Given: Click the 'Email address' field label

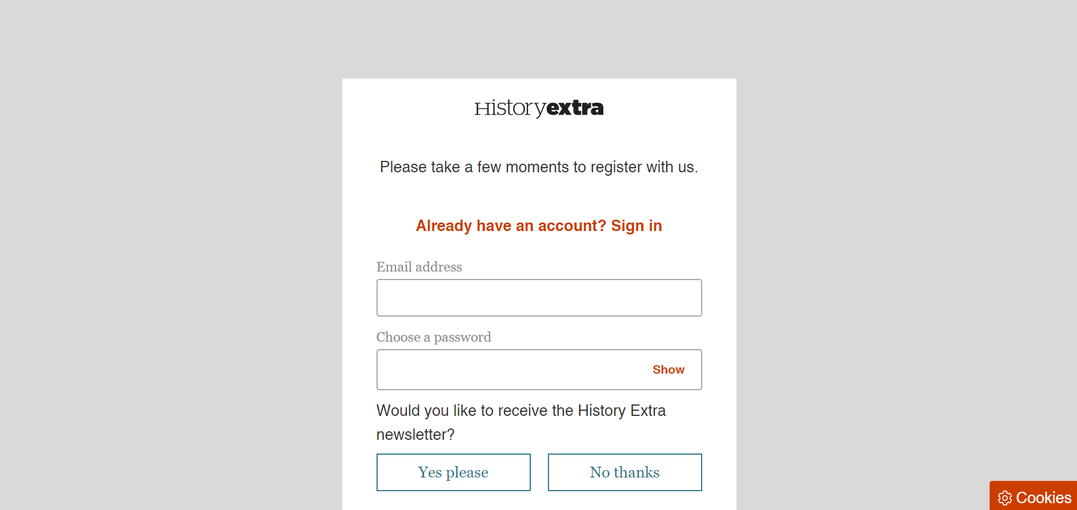Looking at the screenshot, I should (419, 267).
